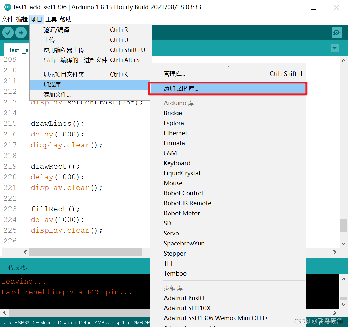This screenshot has width=348, height=327.
Task: Click ESP32 Dev Module status bar text
Action: [82, 323]
